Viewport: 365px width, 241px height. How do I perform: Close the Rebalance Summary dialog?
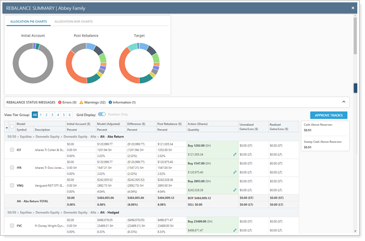click(353, 8)
